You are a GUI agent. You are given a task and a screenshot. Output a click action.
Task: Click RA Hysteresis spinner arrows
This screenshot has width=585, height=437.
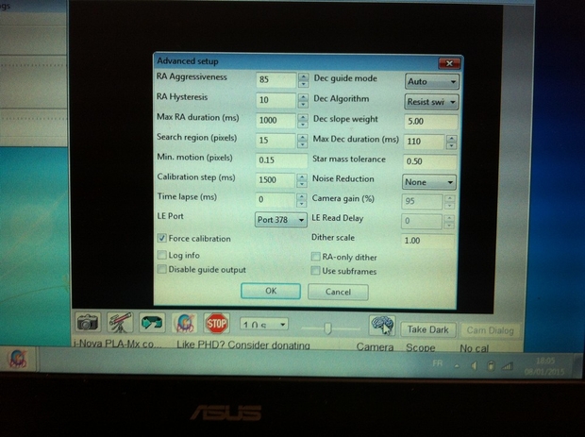pos(303,100)
